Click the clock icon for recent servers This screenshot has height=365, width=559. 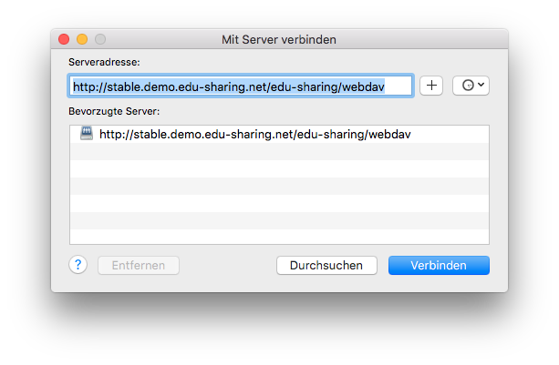coord(467,85)
